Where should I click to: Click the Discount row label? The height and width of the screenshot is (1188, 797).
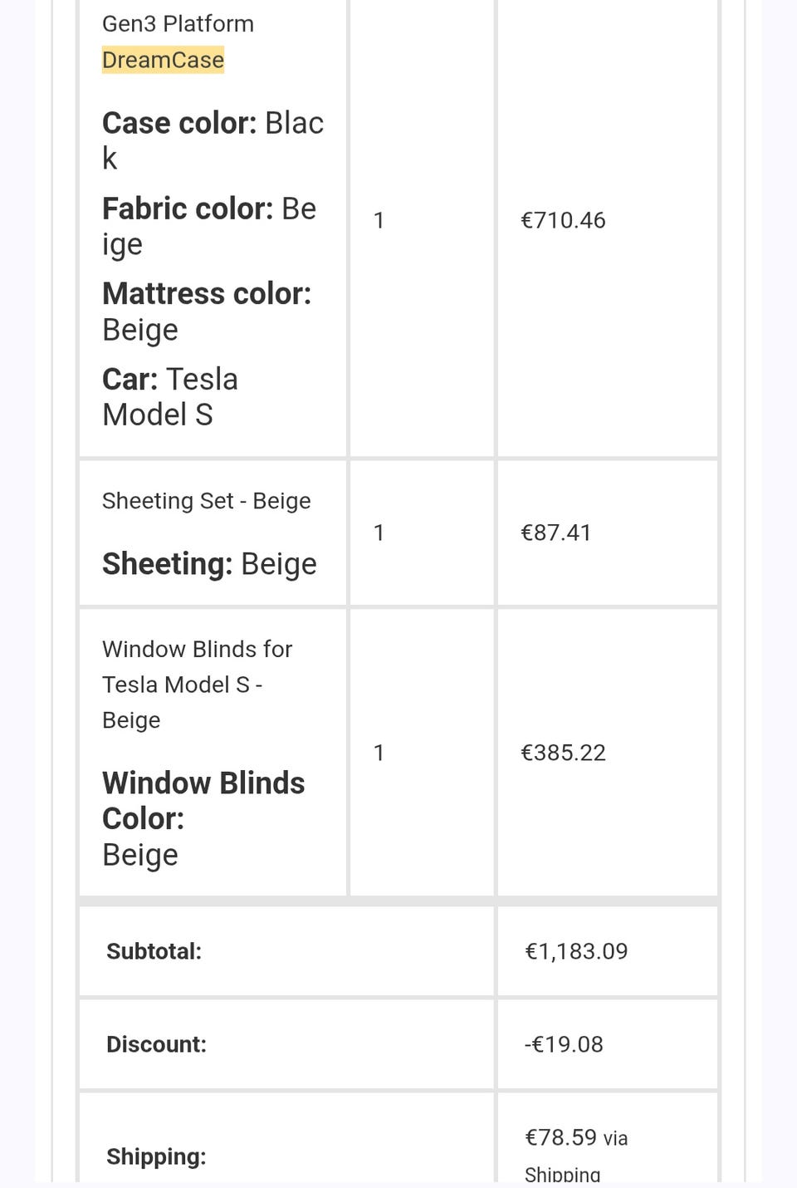point(156,1044)
